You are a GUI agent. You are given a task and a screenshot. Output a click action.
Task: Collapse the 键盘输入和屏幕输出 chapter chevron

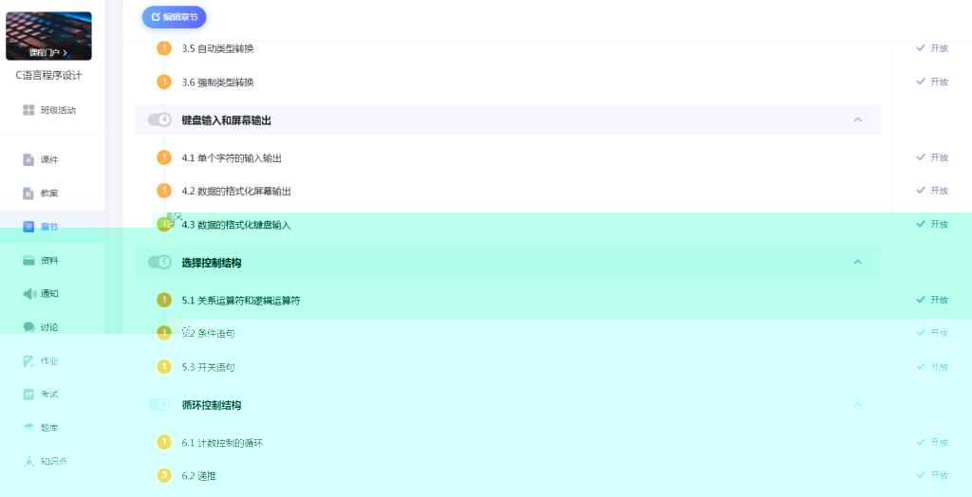(858, 120)
